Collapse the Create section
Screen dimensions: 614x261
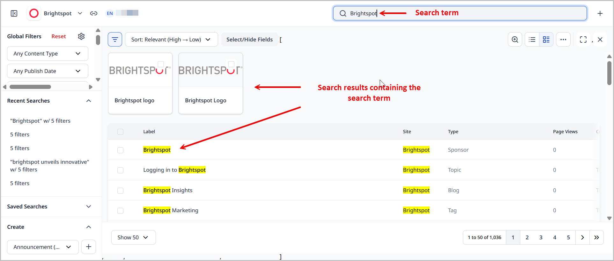(x=89, y=227)
